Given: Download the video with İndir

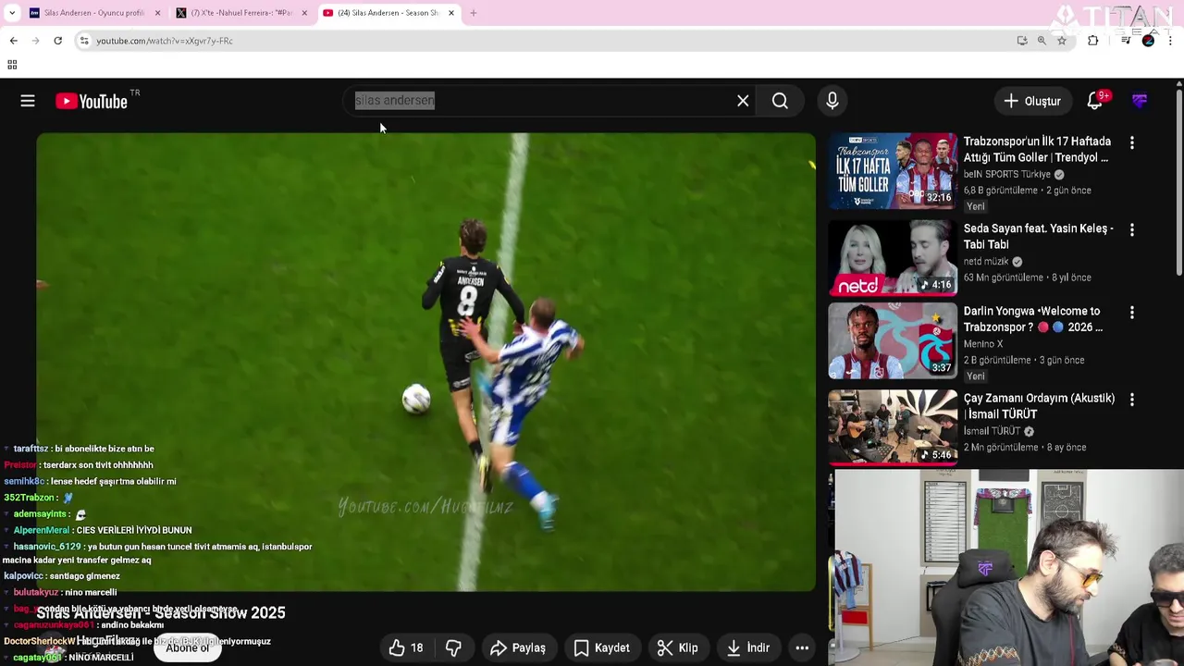Looking at the screenshot, I should [x=748, y=648].
